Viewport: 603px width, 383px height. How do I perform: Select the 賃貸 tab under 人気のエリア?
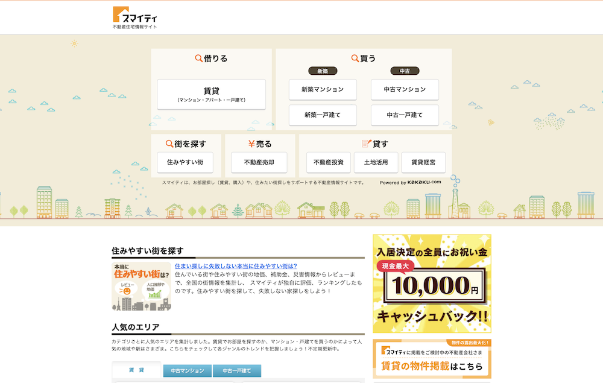136,371
